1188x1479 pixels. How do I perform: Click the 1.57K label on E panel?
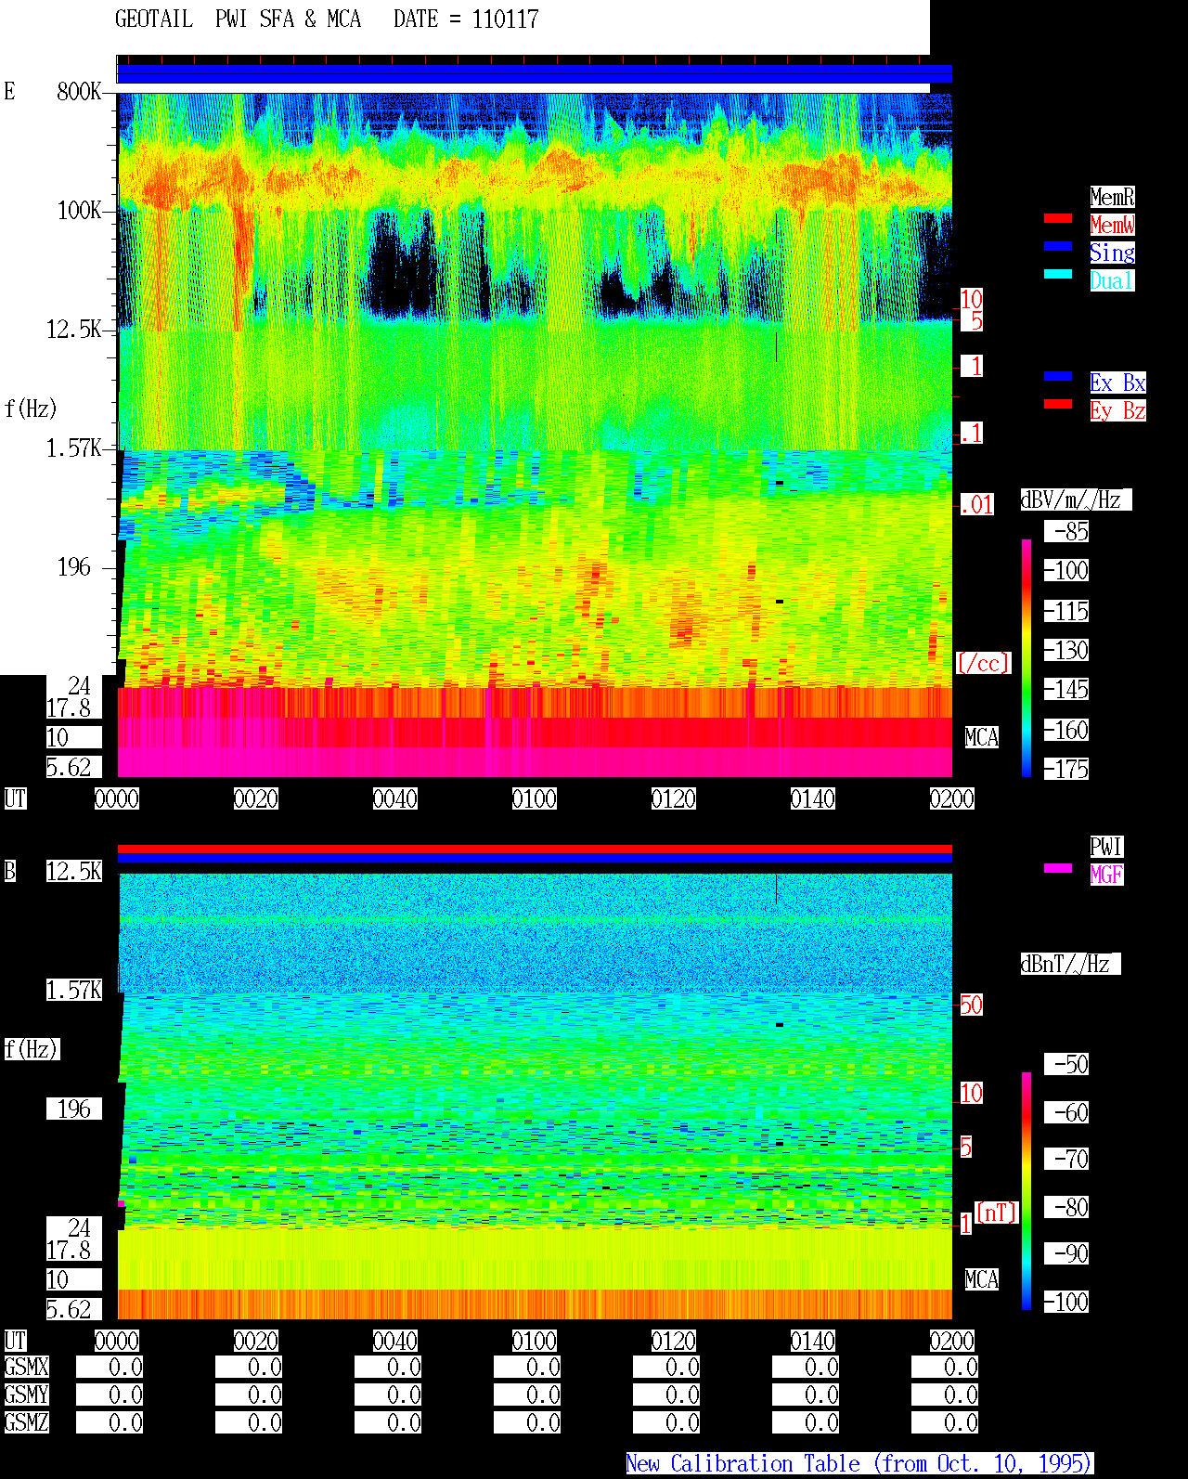[x=74, y=448]
